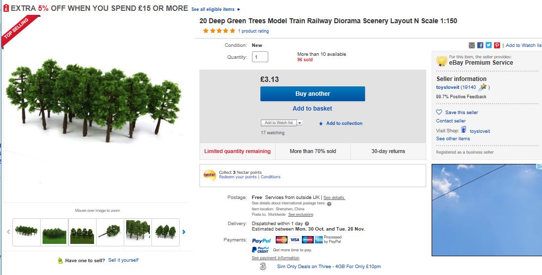The height and width of the screenshot is (275, 542).
Task: Click Add to basket link
Action: (x=312, y=109)
